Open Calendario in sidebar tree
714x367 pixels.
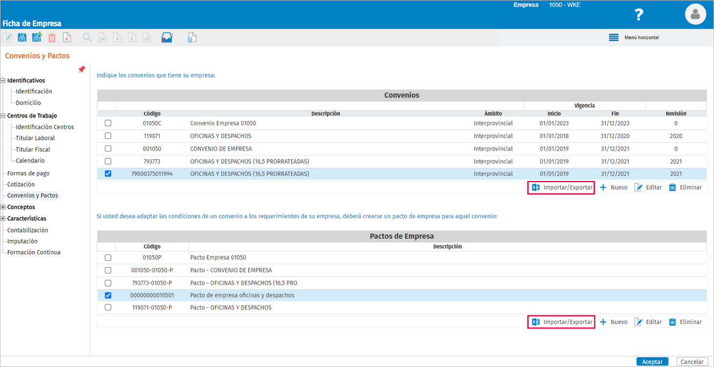tap(30, 161)
